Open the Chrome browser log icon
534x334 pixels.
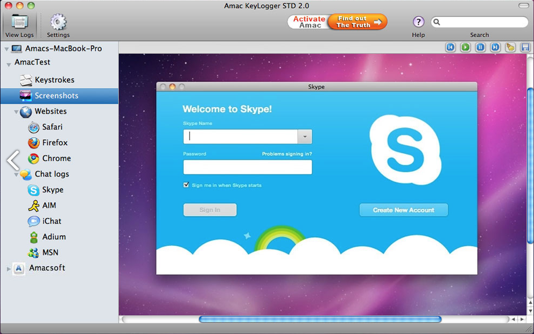34,159
